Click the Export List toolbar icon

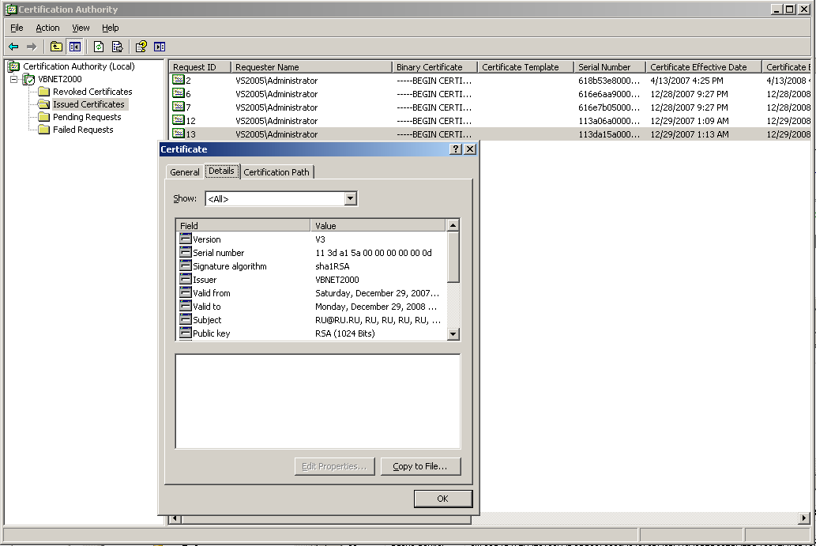coord(118,47)
